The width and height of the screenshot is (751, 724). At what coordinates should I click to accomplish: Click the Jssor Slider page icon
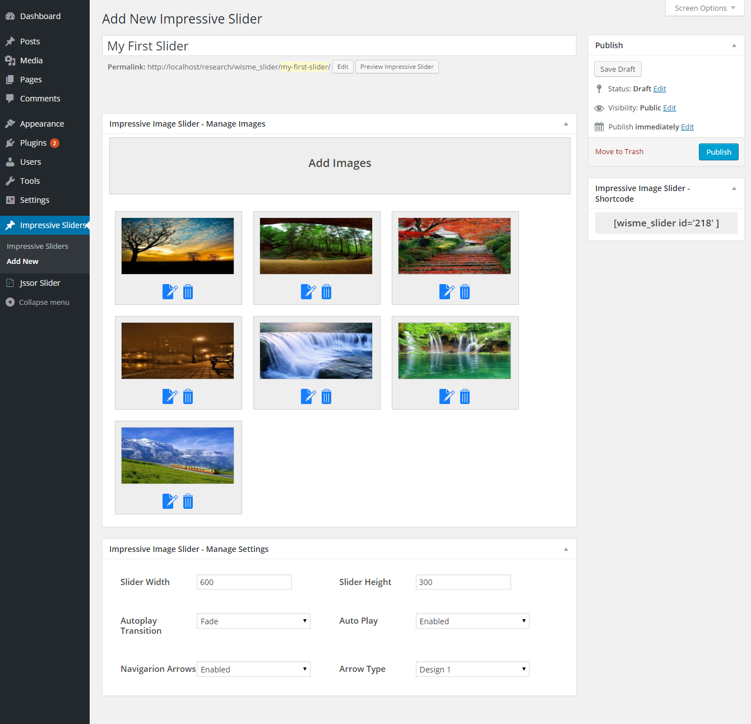(x=10, y=283)
